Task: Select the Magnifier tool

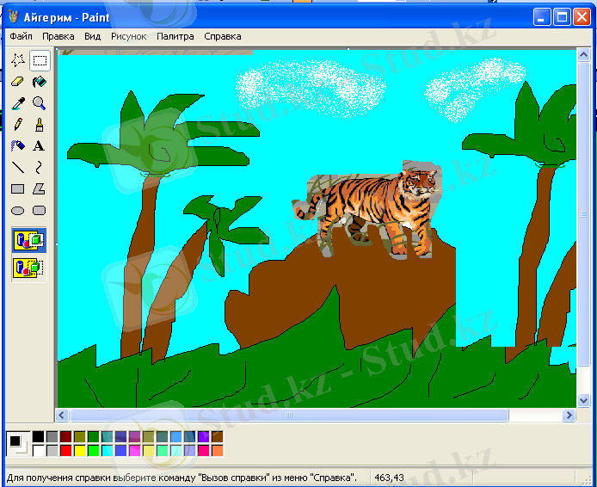Action: tap(40, 103)
